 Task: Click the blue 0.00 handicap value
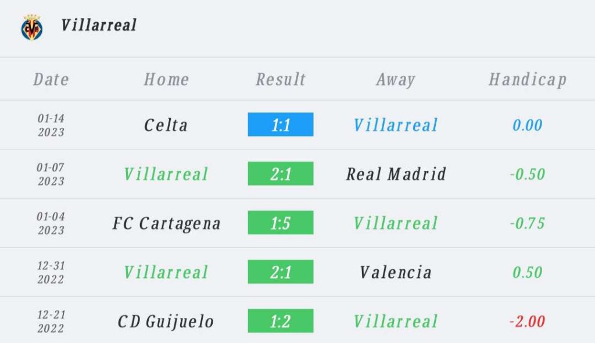(527, 125)
